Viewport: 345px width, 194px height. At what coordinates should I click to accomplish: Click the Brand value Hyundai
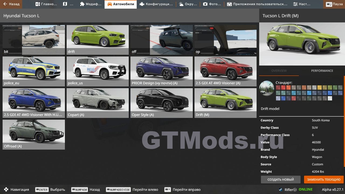click(x=318, y=149)
